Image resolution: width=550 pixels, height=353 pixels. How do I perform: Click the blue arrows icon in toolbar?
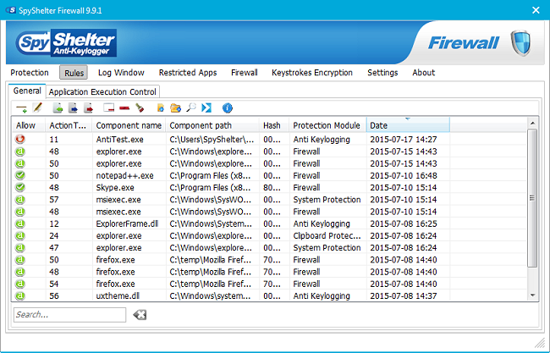206,108
